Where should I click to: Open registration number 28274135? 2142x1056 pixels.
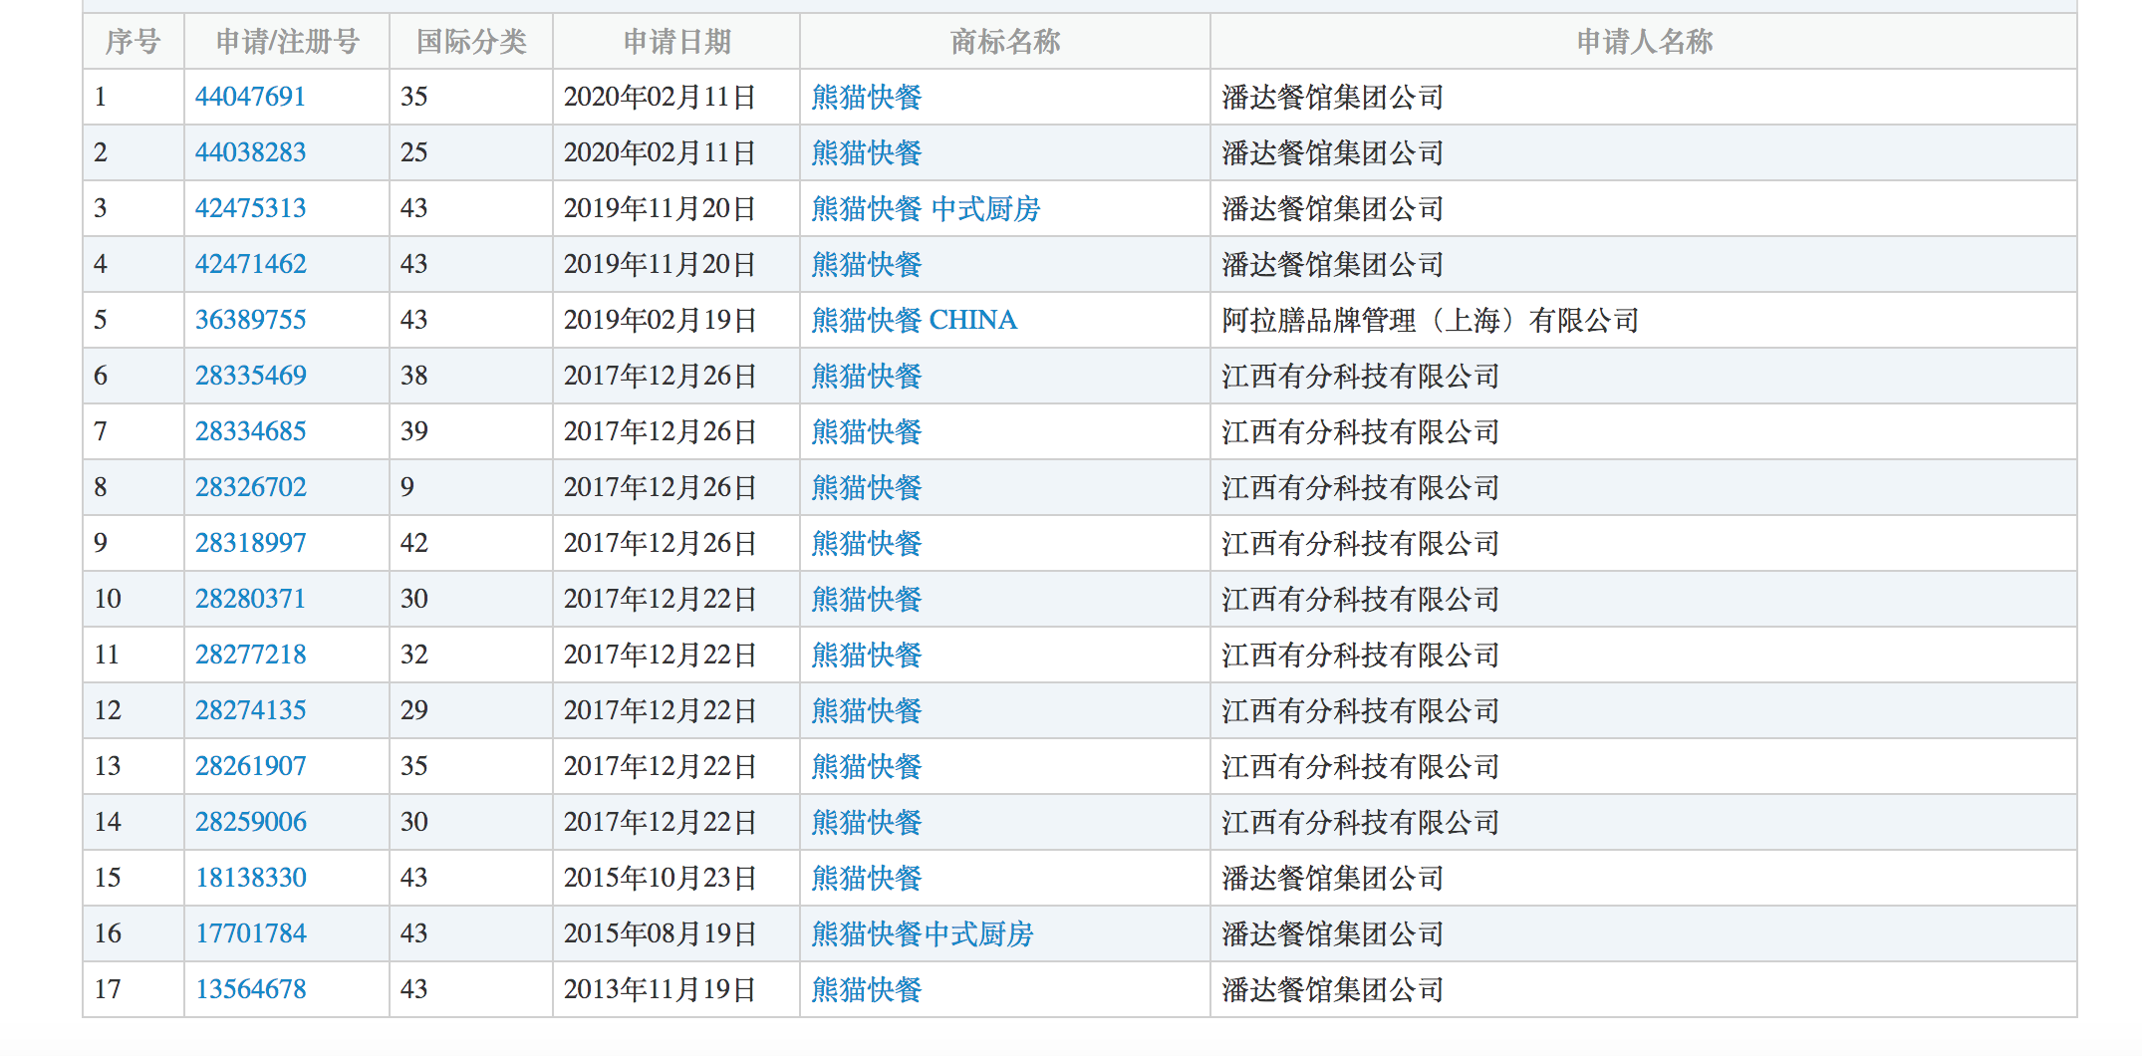[250, 710]
